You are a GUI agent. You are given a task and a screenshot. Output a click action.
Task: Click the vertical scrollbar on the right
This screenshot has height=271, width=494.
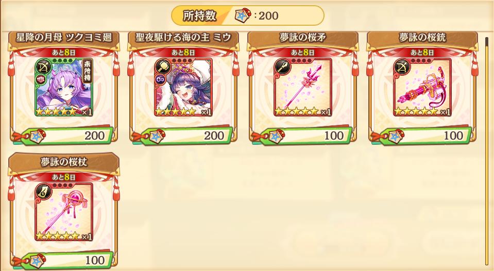pyautogui.click(x=487, y=151)
